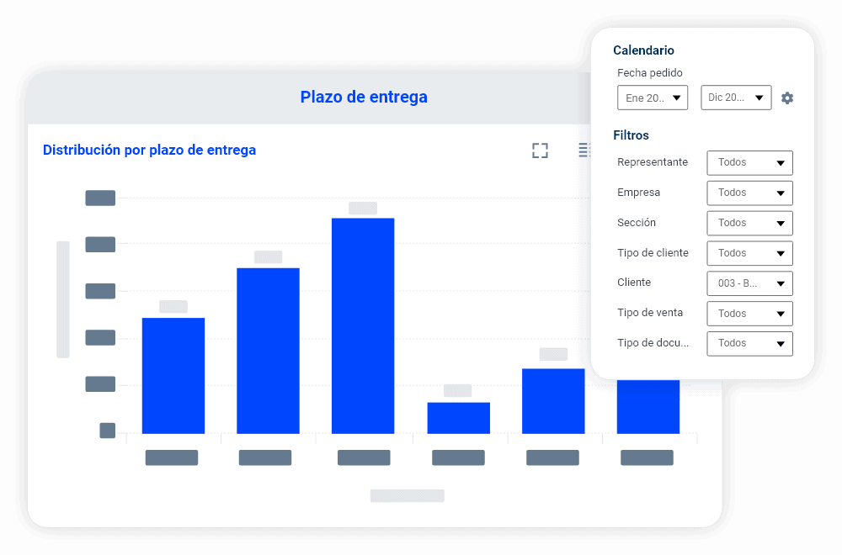Select the Cliente dropdown showing 003

click(749, 283)
